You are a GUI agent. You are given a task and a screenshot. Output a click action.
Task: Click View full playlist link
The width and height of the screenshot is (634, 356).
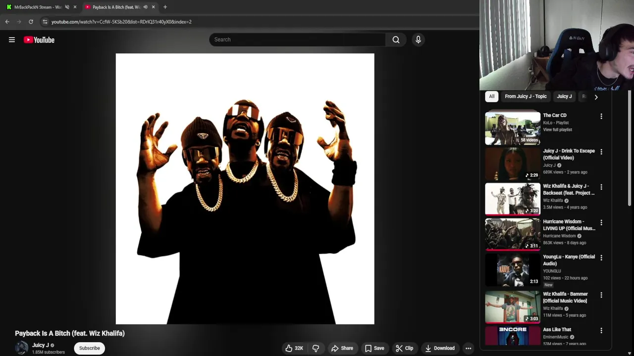[557, 130]
